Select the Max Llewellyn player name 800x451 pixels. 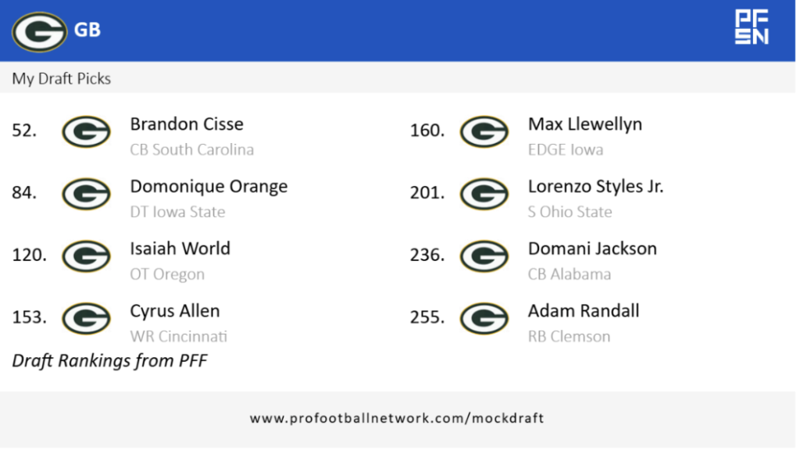[585, 124]
